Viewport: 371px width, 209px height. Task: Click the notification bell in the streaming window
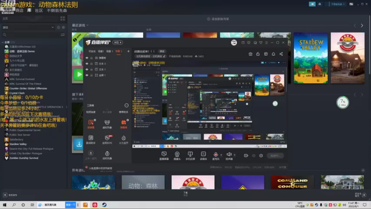(273, 54)
